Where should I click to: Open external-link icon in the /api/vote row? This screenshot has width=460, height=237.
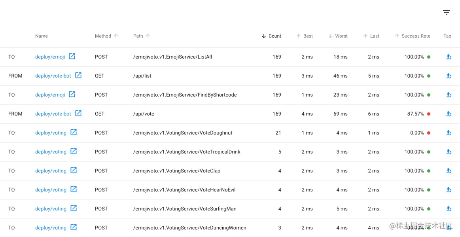click(x=78, y=113)
